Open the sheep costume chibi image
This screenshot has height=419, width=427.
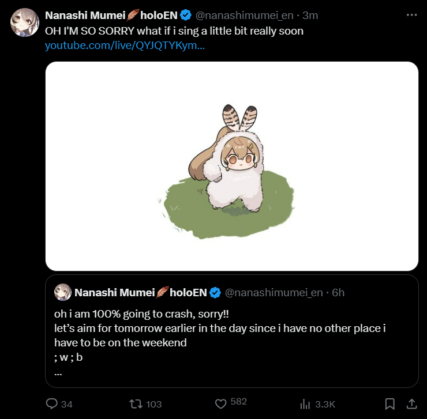231,166
